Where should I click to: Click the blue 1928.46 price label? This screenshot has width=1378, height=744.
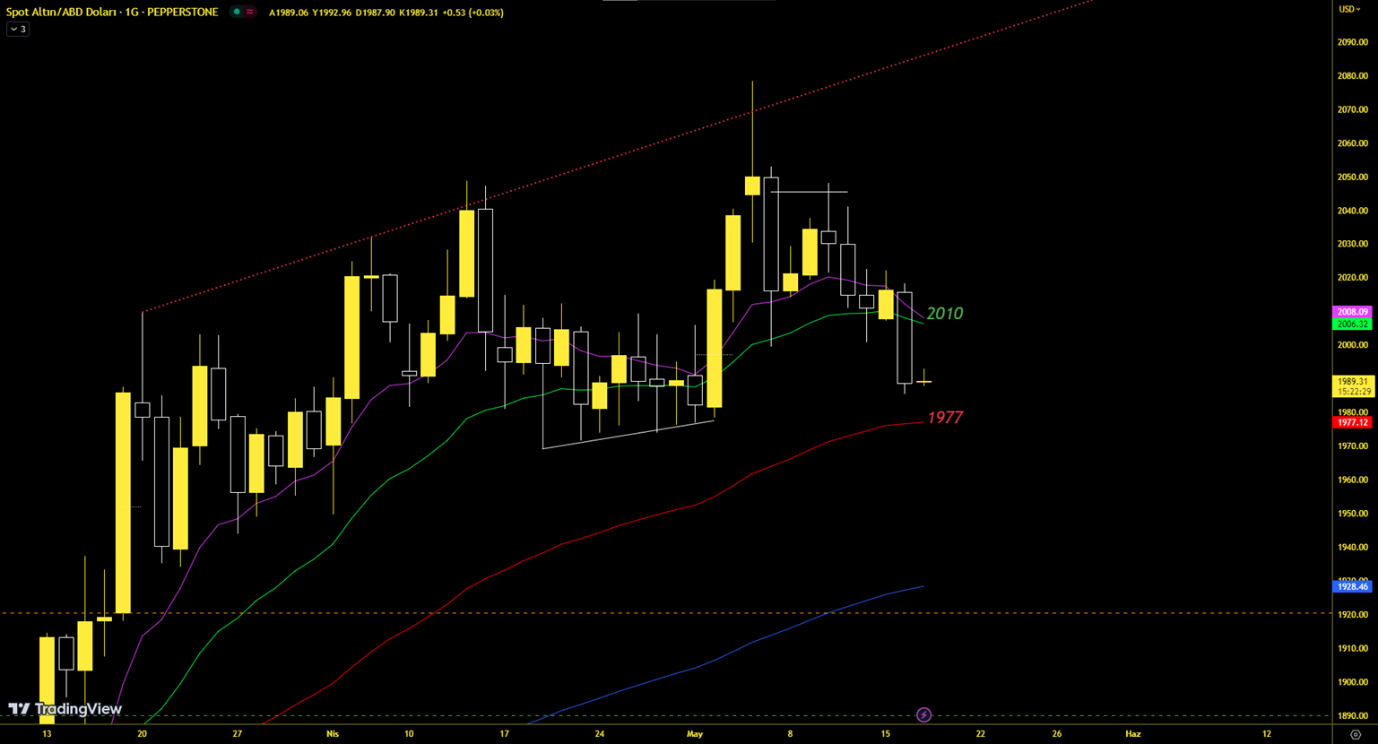point(1352,586)
